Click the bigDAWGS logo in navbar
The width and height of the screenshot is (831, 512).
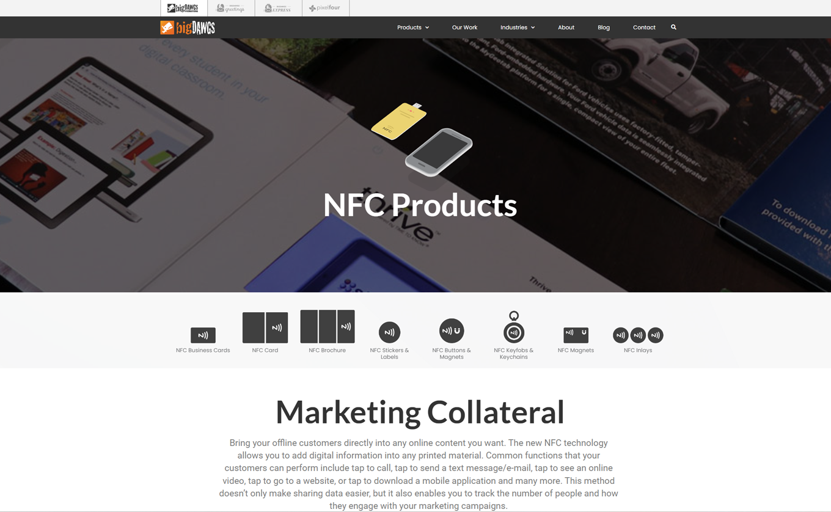[x=188, y=27]
